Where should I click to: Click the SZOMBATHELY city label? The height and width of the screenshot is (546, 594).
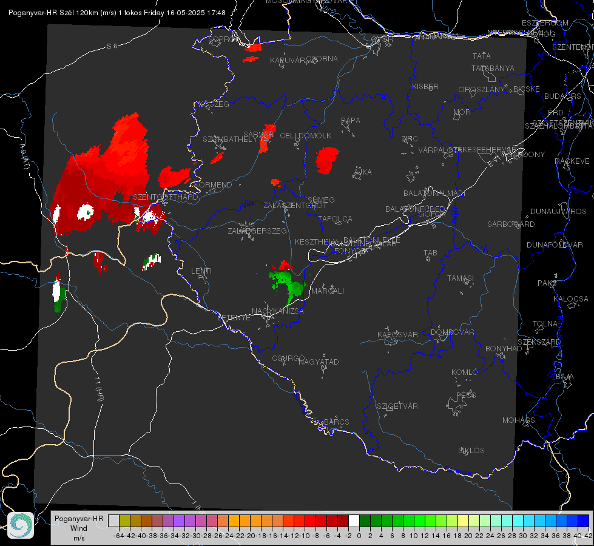click(229, 140)
